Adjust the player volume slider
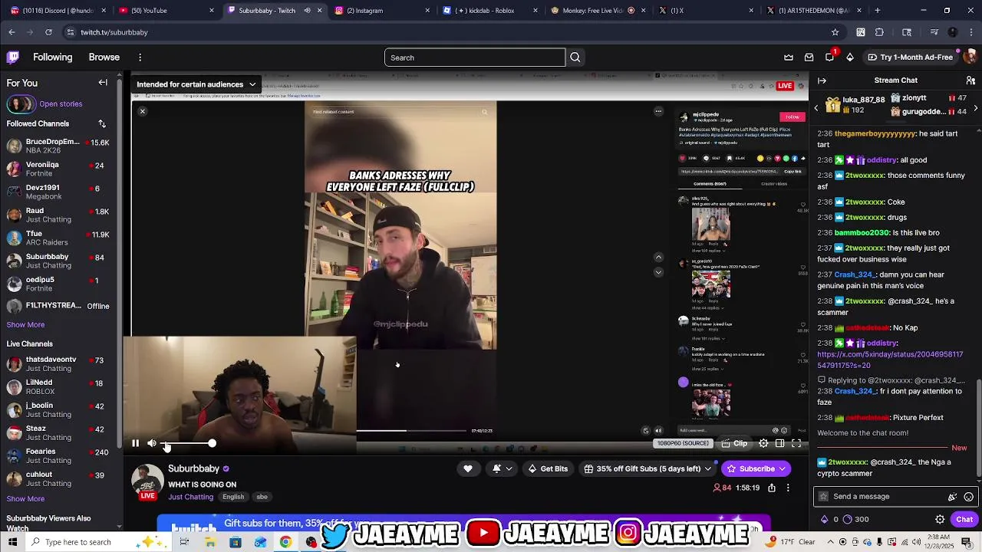Screen dimensions: 982x552 point(189,443)
